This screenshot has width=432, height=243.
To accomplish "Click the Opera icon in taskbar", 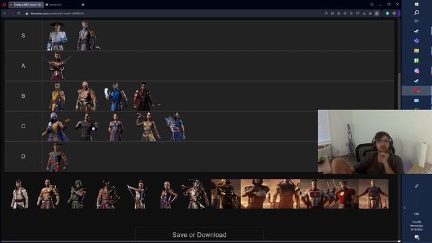I will point(416,90).
